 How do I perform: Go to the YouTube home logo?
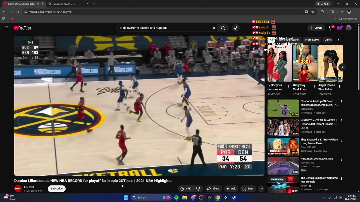point(22,28)
